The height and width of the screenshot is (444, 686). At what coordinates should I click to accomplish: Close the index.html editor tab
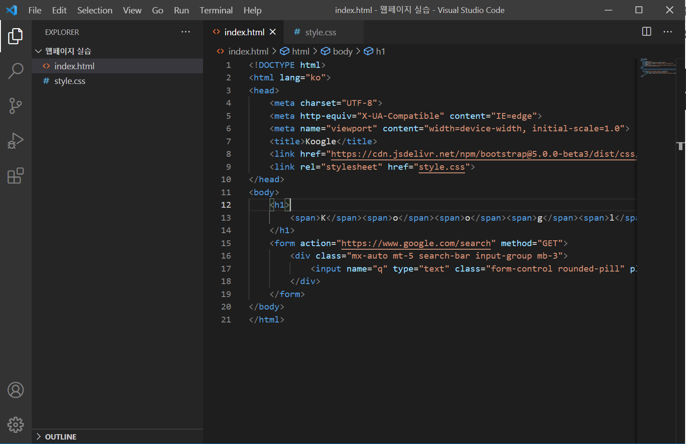tap(273, 32)
